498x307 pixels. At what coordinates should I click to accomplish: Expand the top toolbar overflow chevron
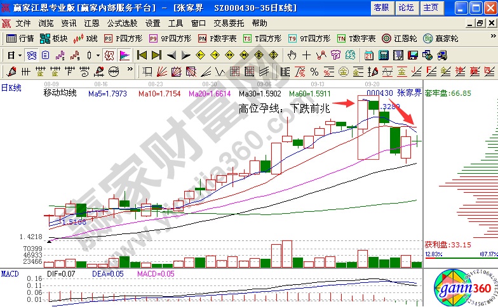pos(493,36)
